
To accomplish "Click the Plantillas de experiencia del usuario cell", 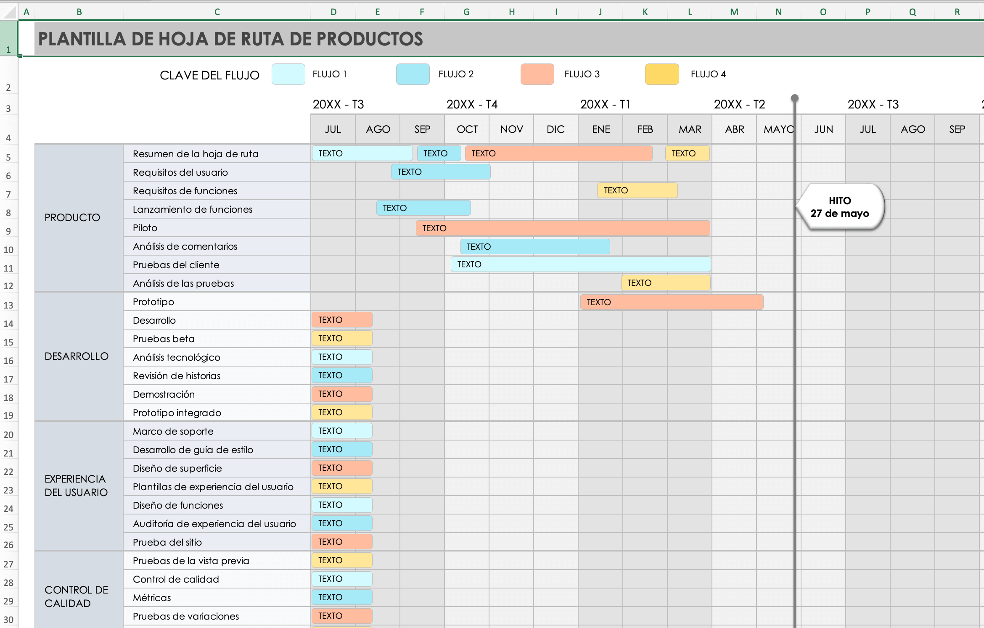I will (217, 487).
